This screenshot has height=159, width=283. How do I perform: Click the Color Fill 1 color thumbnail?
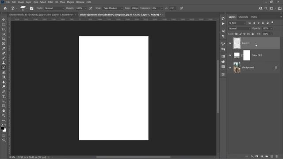pos(237,55)
